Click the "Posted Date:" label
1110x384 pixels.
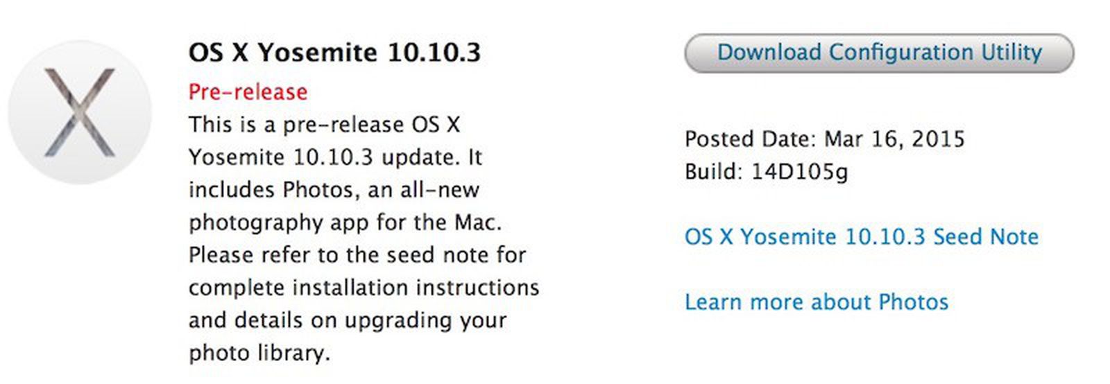pos(751,139)
